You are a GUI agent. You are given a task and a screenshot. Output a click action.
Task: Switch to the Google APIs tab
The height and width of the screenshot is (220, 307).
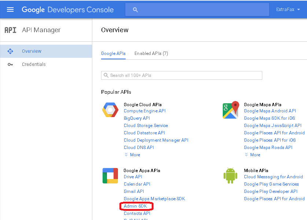113,53
